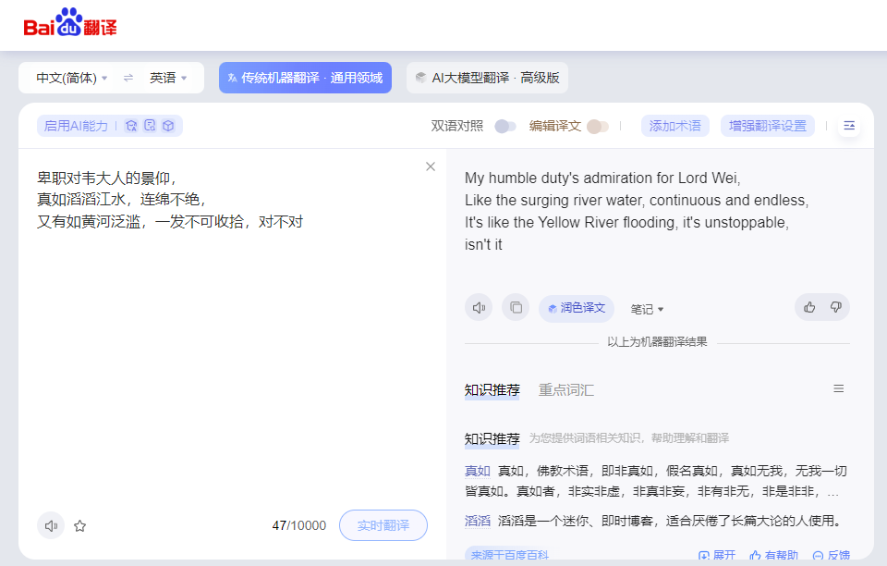Click the 真如 knowledge link
The image size is (887, 566).
[477, 471]
